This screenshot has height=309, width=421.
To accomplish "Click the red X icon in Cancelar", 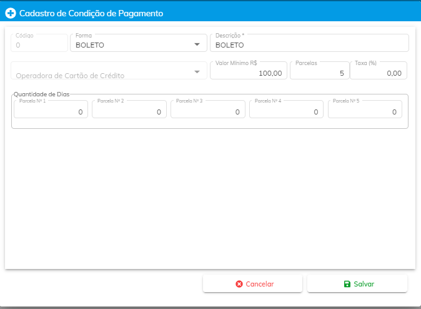I will (239, 284).
